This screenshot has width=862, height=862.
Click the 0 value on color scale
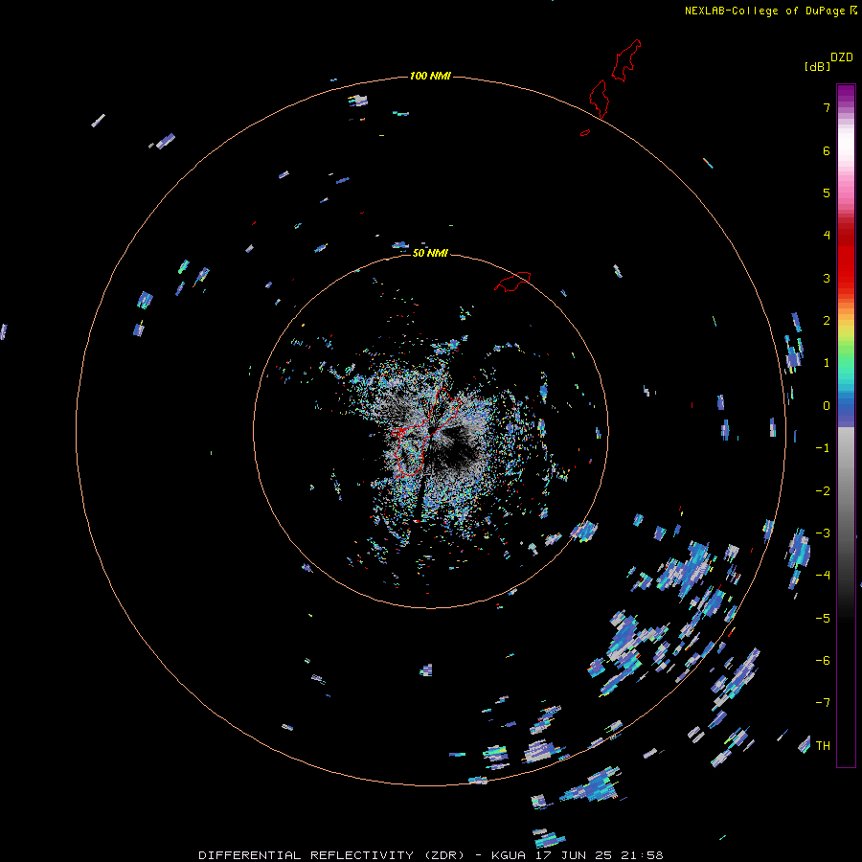827,406
